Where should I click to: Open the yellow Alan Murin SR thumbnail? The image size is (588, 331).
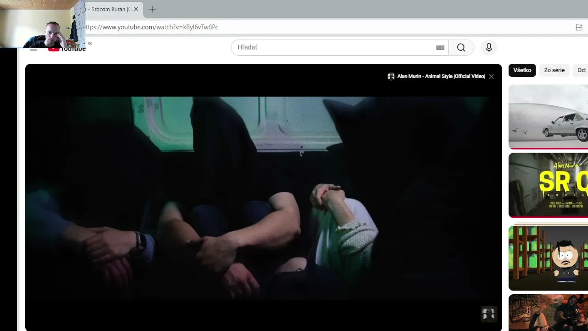tap(548, 185)
